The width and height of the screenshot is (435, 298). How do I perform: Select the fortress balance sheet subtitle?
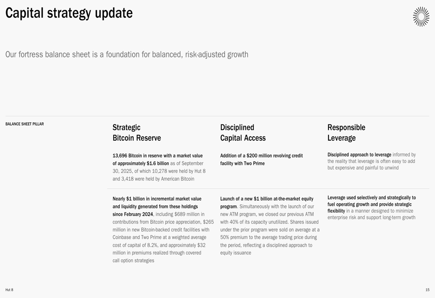click(x=127, y=54)
